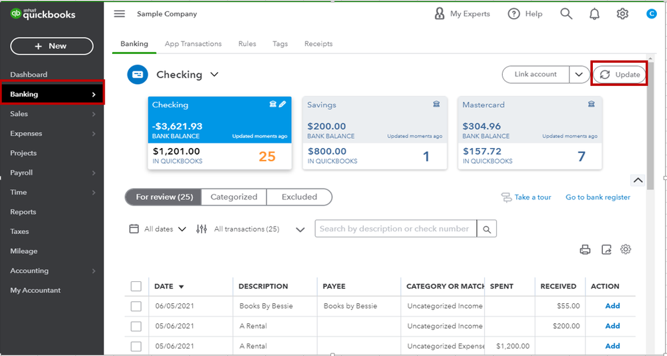Click bank icon on Mastercard card
This screenshot has width=667, height=356.
click(592, 104)
